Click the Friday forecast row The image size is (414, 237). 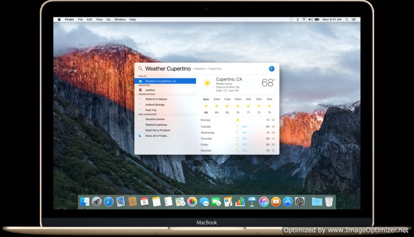tap(238, 144)
